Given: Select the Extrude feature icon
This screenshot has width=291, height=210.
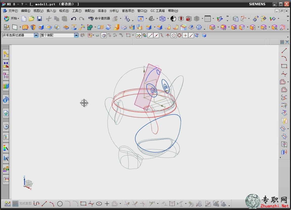Looking at the screenshot, I should click(25, 27).
